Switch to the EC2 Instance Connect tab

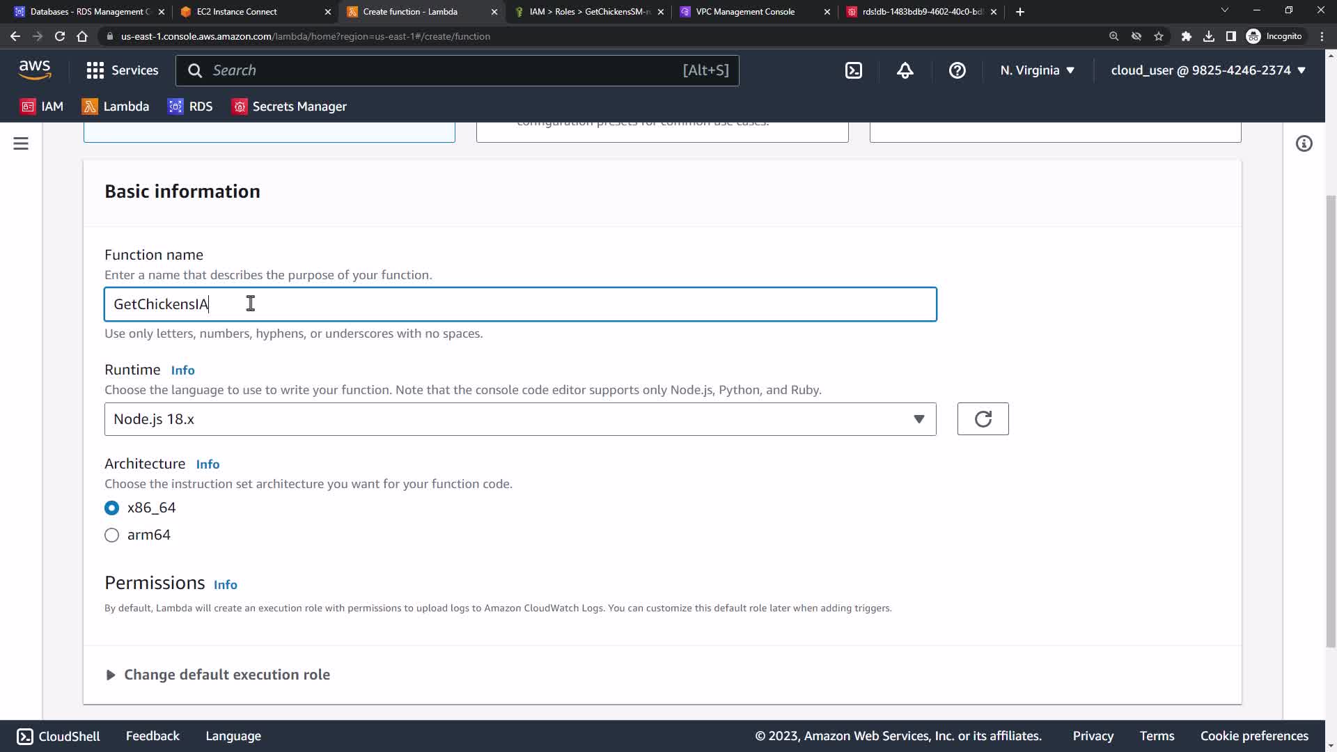(x=237, y=12)
